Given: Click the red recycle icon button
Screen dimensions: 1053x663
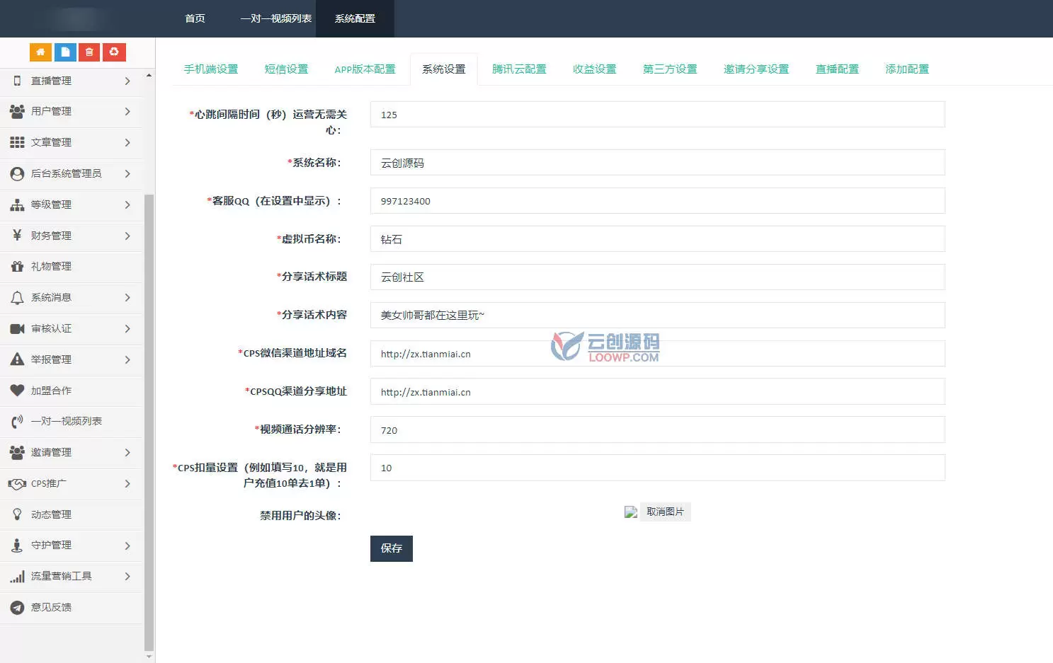Looking at the screenshot, I should click(114, 52).
